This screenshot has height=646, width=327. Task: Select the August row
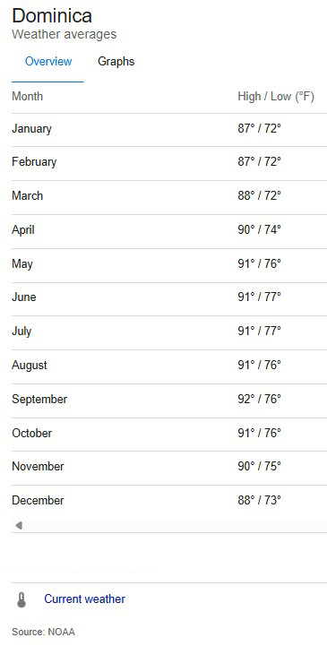pyautogui.click(x=169, y=366)
